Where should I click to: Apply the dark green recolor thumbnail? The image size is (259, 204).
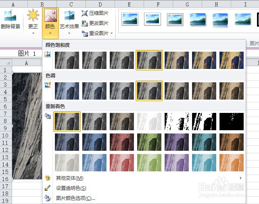coord(149,142)
